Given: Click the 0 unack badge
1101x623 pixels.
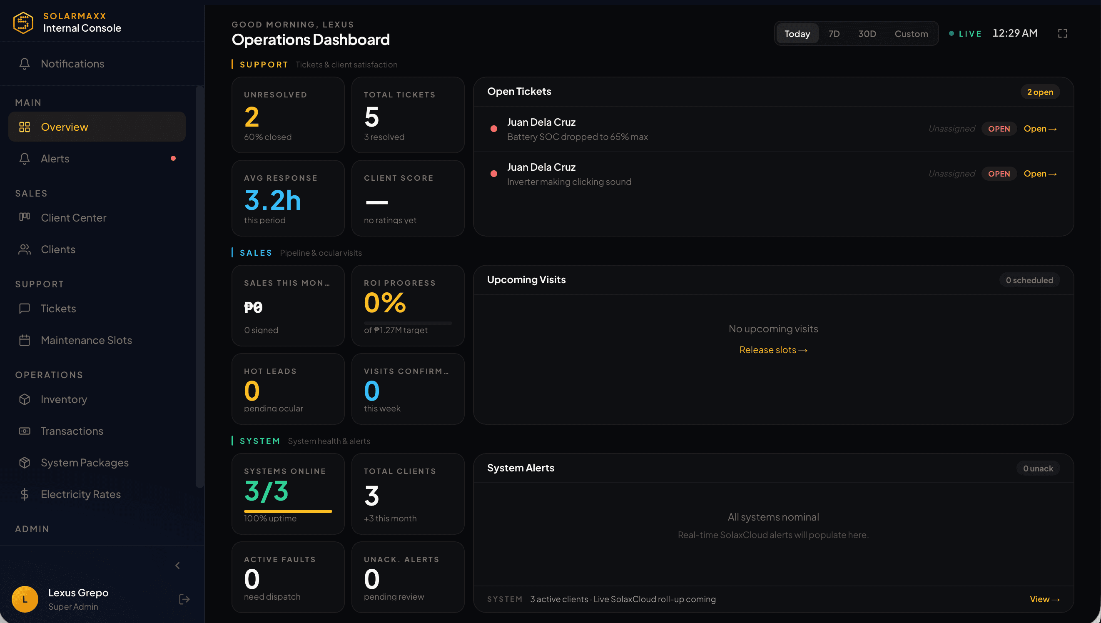Looking at the screenshot, I should (1038, 468).
